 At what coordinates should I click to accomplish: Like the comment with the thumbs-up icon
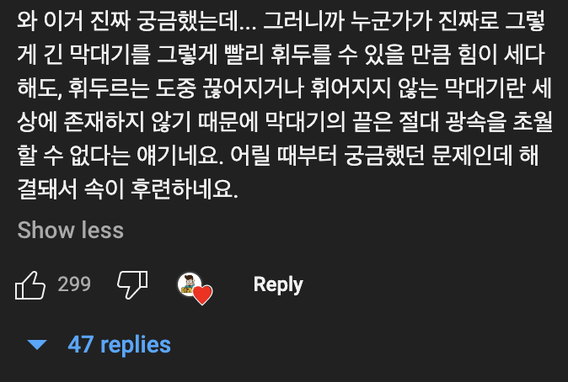(30, 285)
